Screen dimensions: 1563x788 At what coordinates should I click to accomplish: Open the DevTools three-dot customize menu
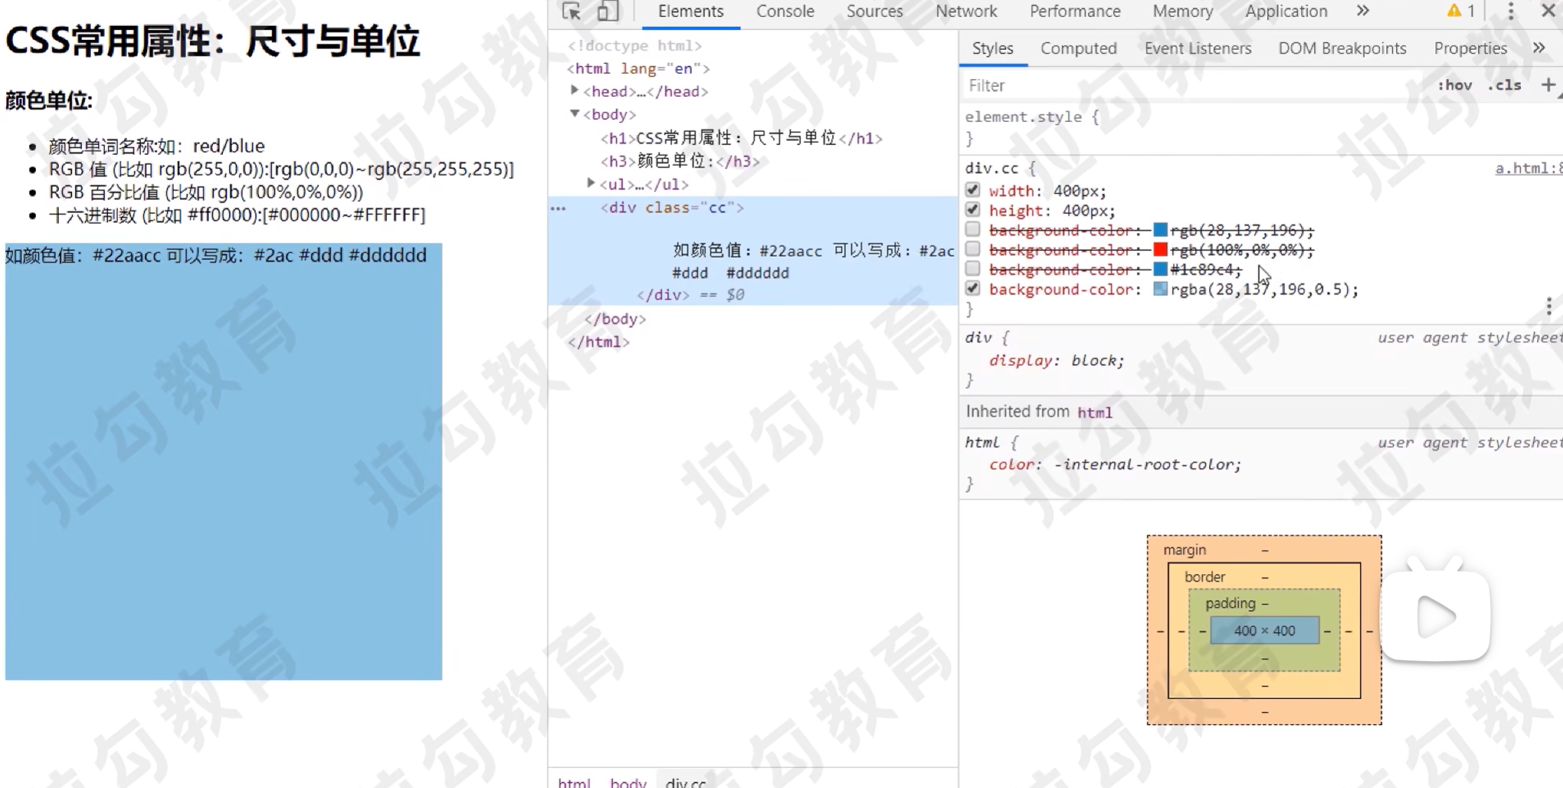pyautogui.click(x=1510, y=11)
